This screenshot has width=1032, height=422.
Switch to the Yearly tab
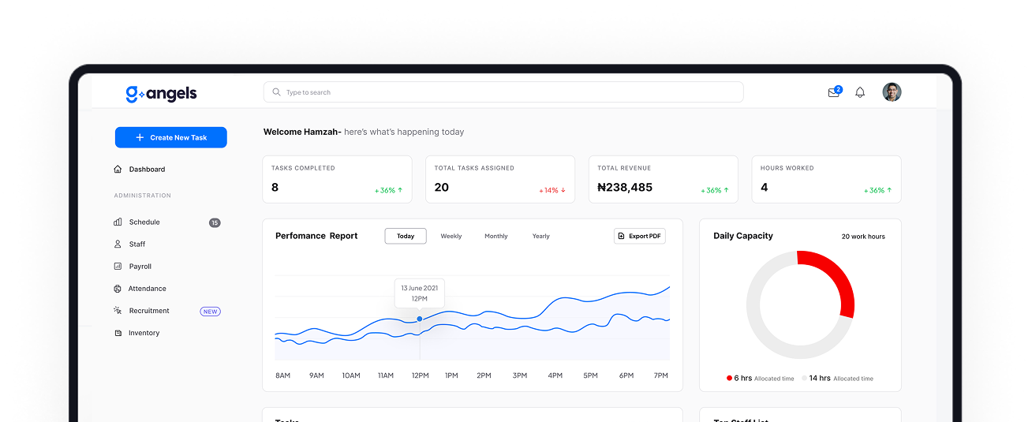(541, 236)
